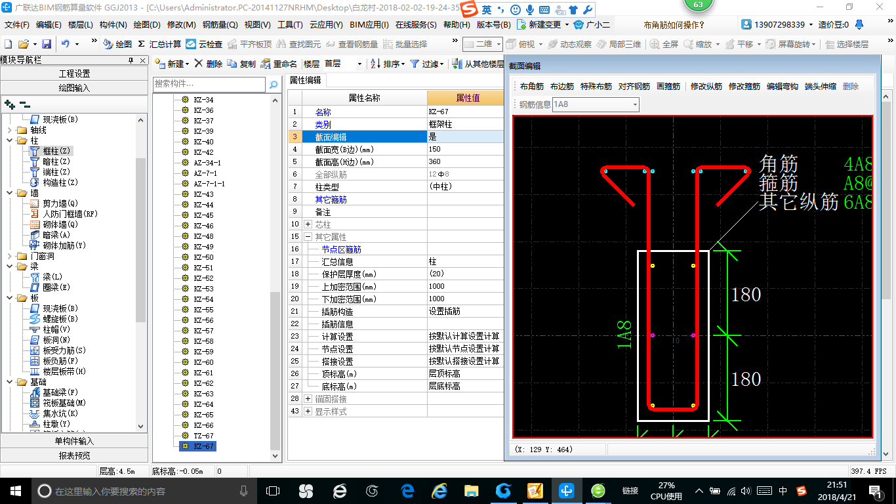Open the 绘图 drawing tool
Image resolution: width=896 pixels, height=504 pixels.
117,44
